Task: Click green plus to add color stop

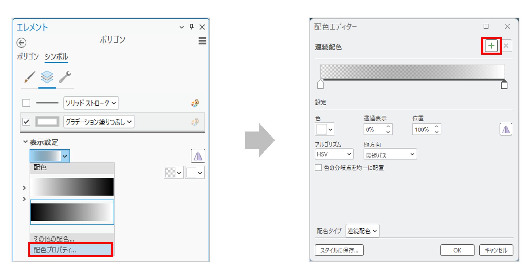Action: point(491,46)
